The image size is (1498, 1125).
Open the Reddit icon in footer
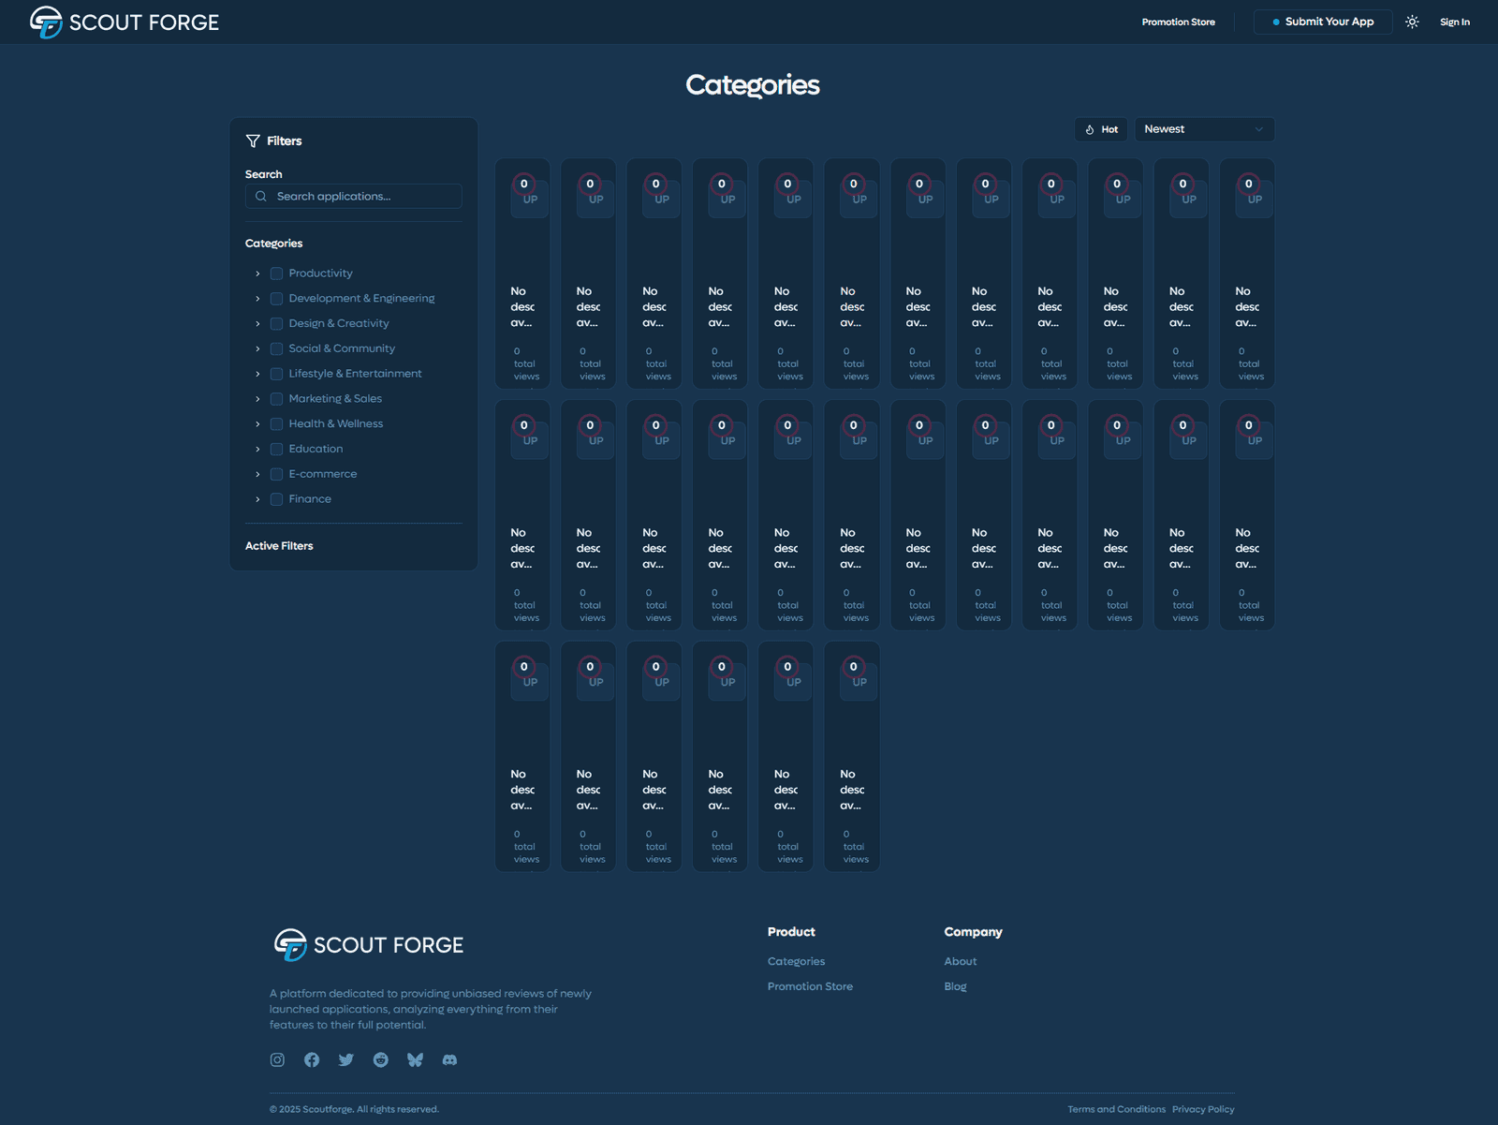(381, 1059)
